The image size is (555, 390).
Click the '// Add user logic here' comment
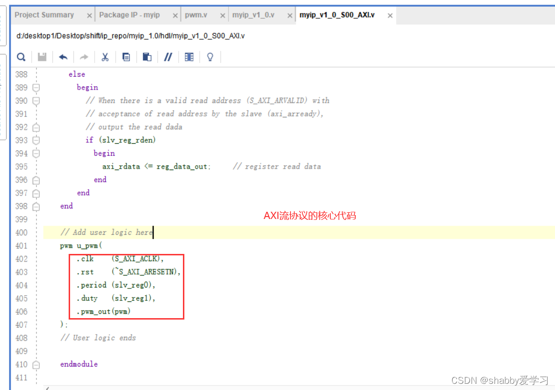point(107,232)
